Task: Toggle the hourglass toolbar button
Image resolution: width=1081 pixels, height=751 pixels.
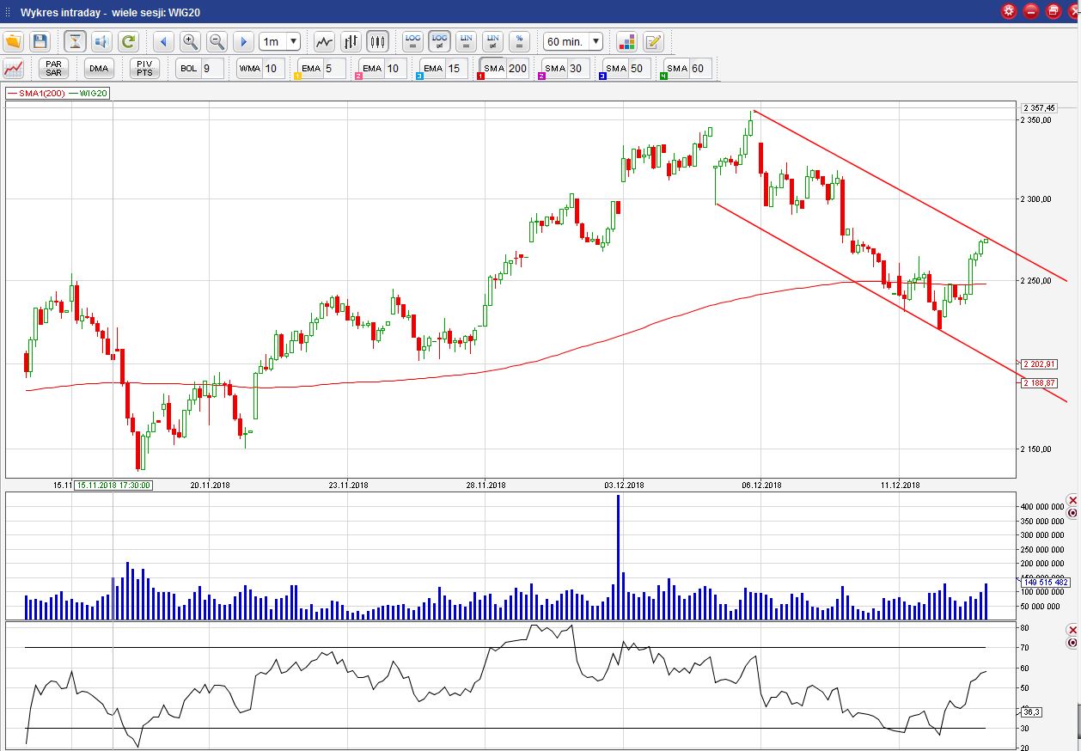Action: coord(75,41)
